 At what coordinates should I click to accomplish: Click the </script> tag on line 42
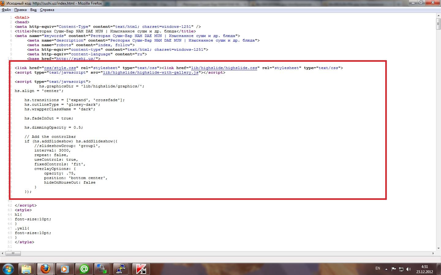pos(26,205)
